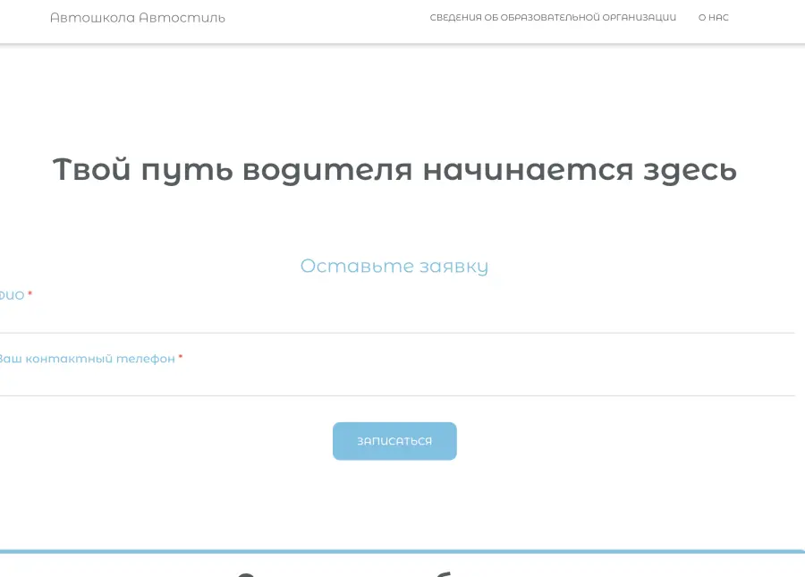Focus the contact phone input field
The height and width of the screenshot is (577, 805).
click(394, 380)
